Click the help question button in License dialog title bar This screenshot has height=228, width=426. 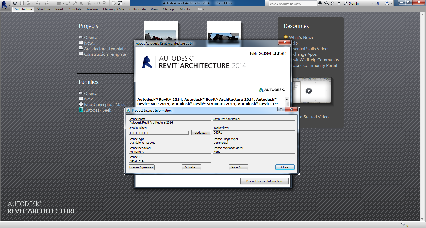coord(281,109)
